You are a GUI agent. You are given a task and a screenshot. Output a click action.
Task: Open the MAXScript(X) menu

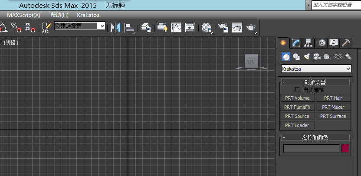[24, 15]
